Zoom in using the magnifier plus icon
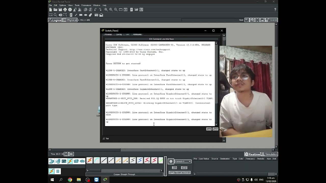 click(106, 10)
